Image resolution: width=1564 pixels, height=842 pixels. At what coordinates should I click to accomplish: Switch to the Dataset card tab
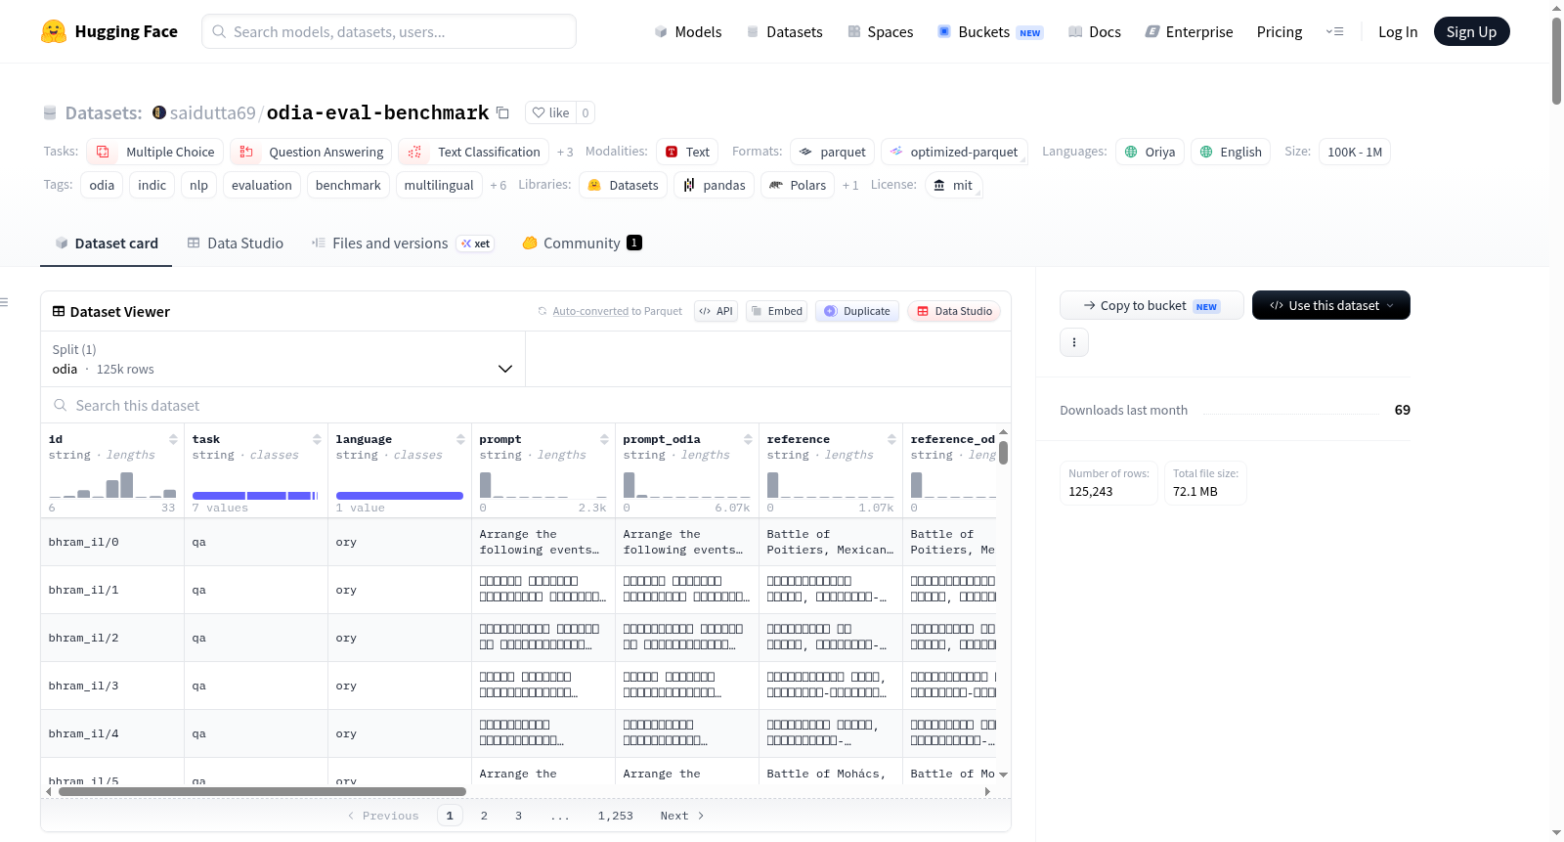[x=107, y=244]
